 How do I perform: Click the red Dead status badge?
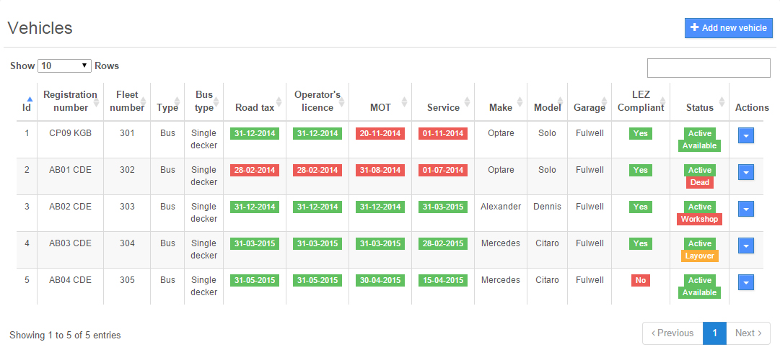pos(700,183)
